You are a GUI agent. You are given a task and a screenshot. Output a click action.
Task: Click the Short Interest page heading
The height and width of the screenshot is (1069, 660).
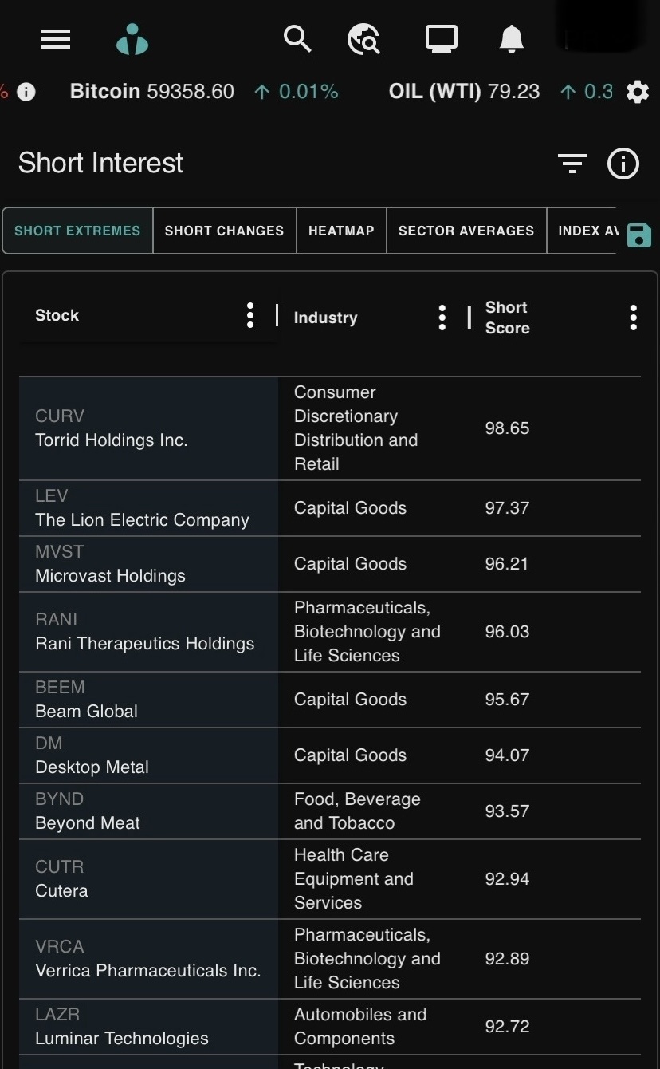point(100,164)
